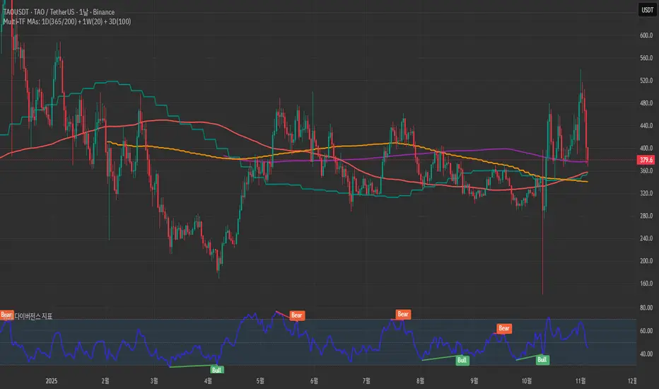659x389 pixels.
Task: Click the 5월 label on time axis
Action: 260,381
